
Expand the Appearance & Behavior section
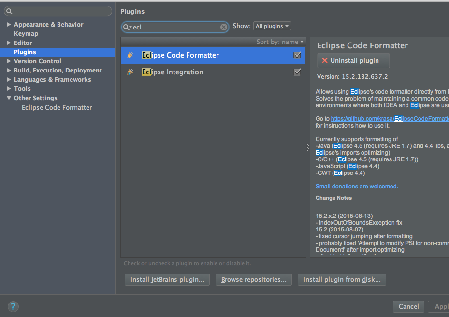tap(8, 24)
